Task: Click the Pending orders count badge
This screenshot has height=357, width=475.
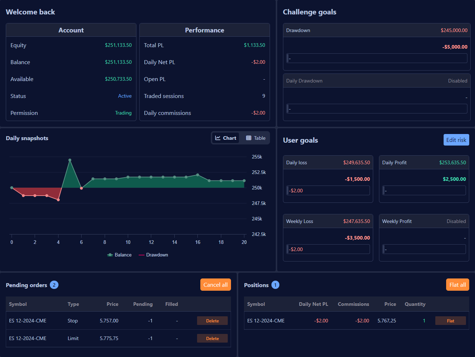Action: tap(54, 285)
